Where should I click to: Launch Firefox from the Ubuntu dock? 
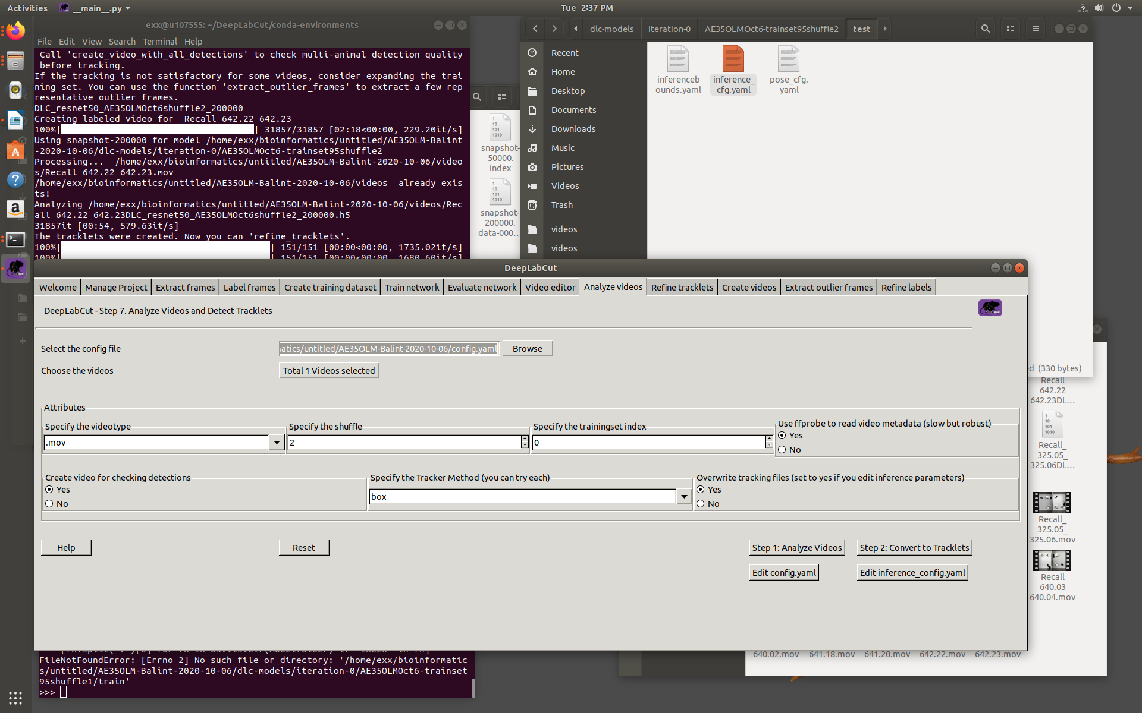(15, 31)
